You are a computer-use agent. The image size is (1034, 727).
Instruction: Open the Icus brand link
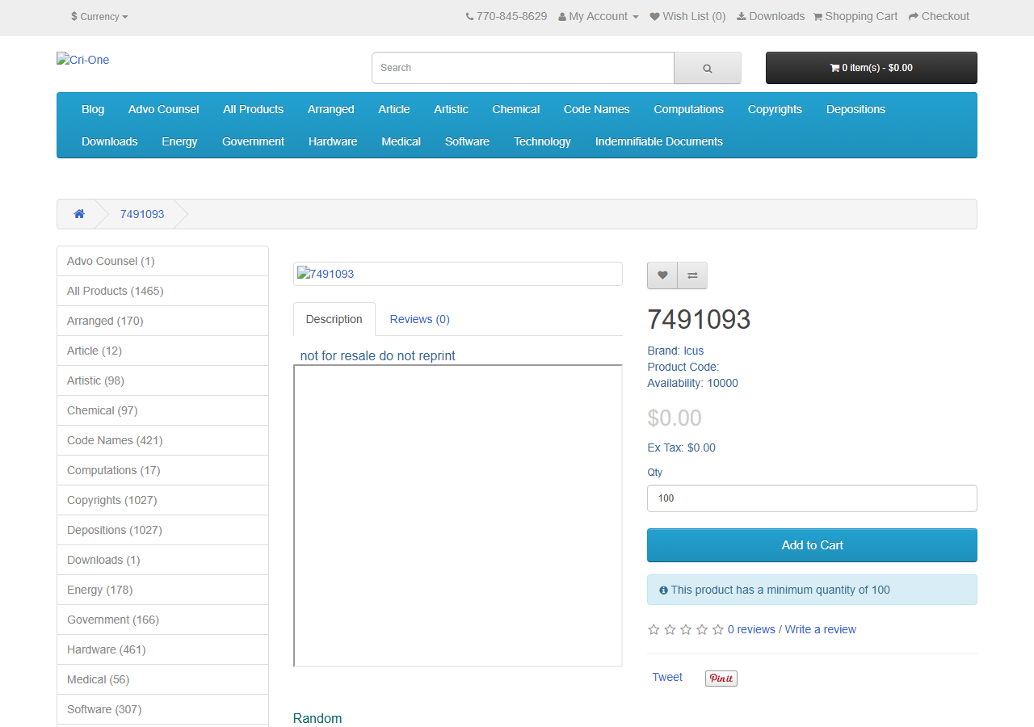694,351
